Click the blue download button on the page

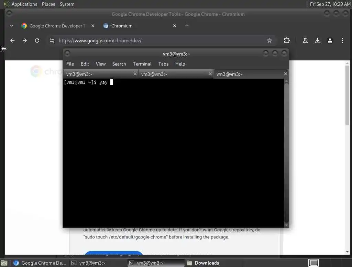(114, 253)
